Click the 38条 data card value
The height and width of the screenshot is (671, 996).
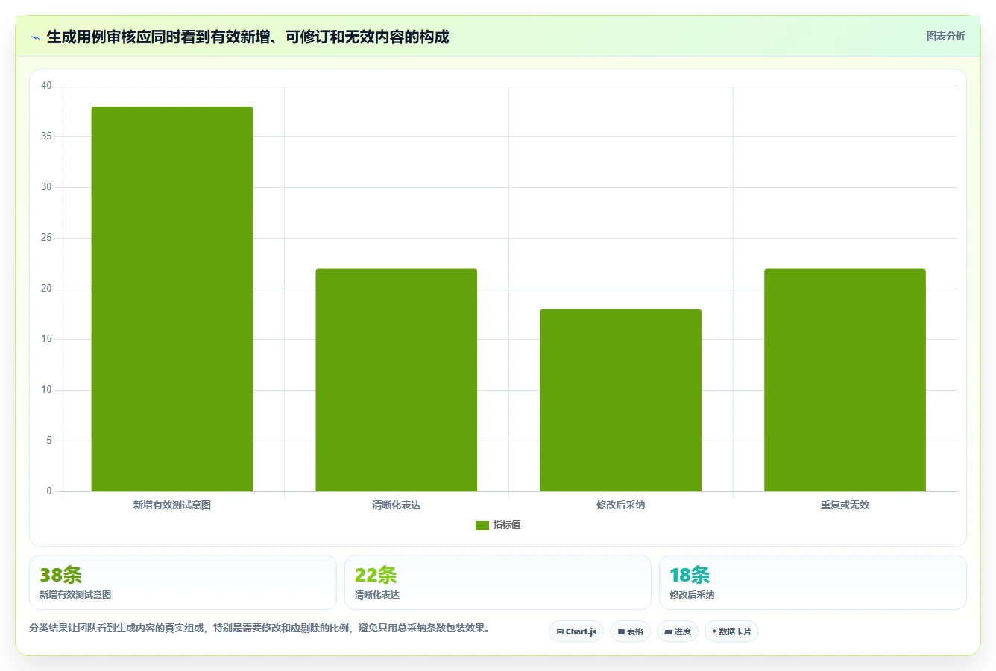(61, 575)
